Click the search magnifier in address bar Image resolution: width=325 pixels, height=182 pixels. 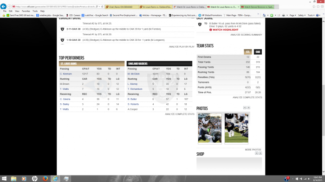[x=97, y=6]
